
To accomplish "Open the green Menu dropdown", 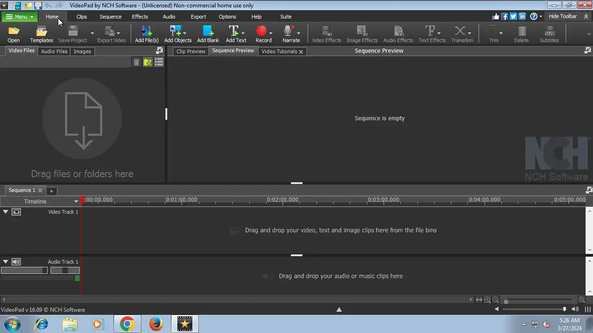I will tap(19, 17).
